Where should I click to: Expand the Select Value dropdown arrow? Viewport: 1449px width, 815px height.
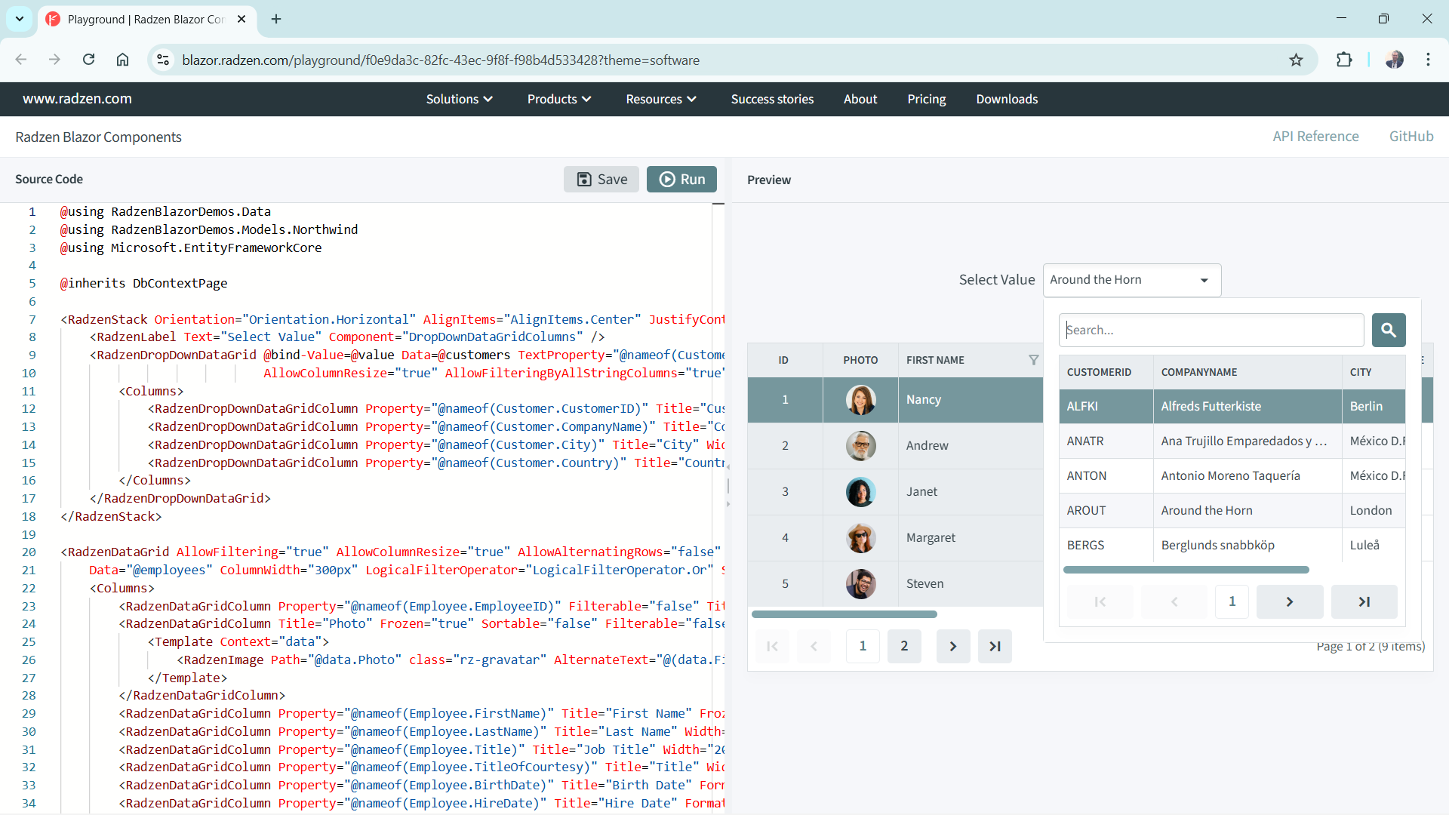(x=1204, y=280)
